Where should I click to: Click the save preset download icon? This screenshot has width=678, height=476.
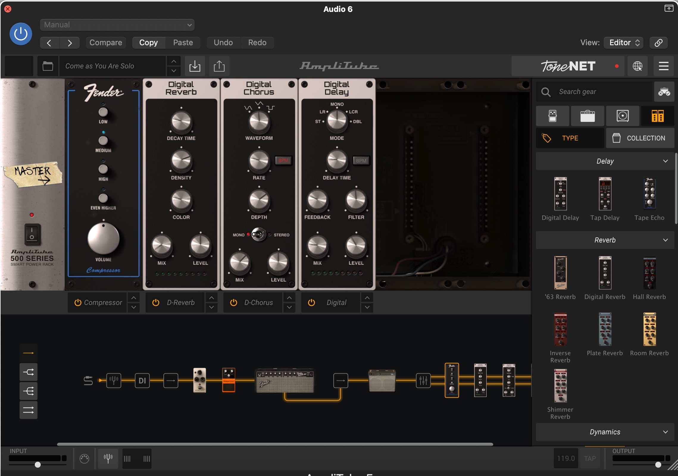pos(195,66)
